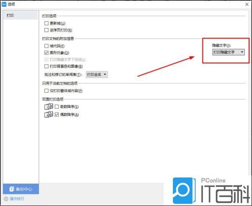Open 备份中心 button
The image size is (252, 206).
tap(21, 189)
